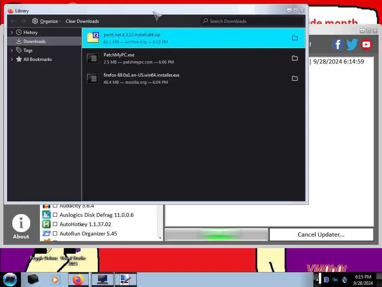Screen dimensions: 382x287
Task: Go forward with the right arrow
Action: [x=23, y=21]
